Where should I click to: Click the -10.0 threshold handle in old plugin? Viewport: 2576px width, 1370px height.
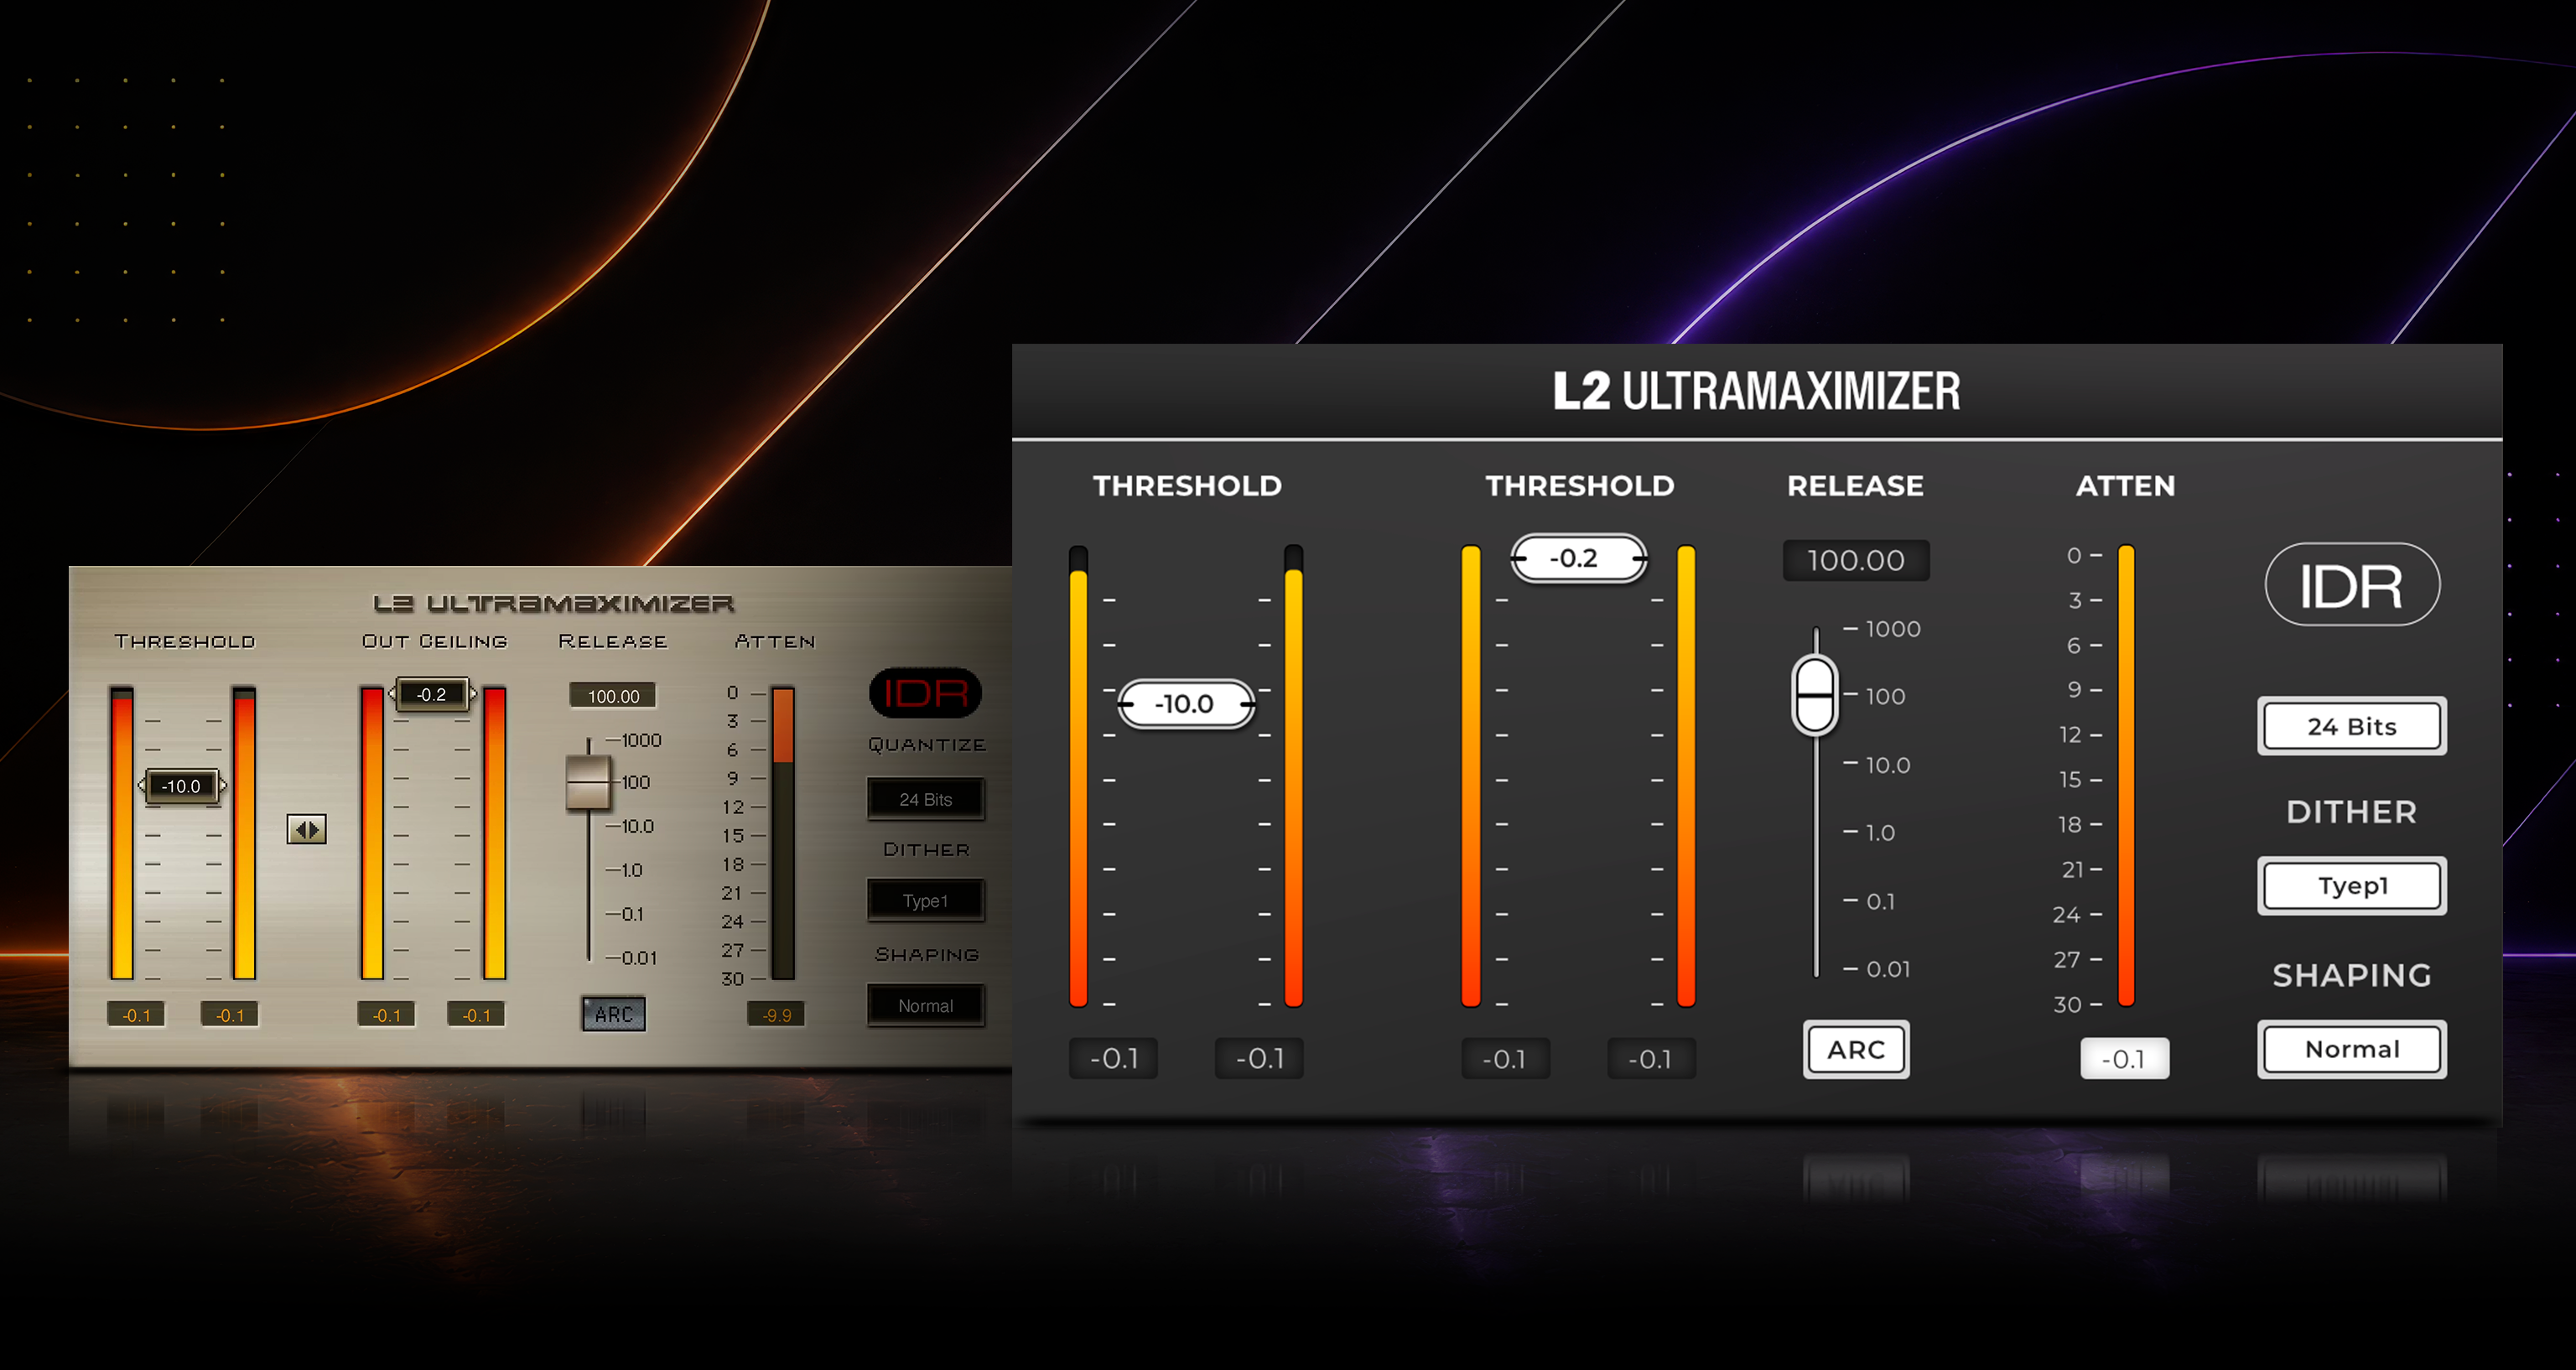[x=182, y=786]
